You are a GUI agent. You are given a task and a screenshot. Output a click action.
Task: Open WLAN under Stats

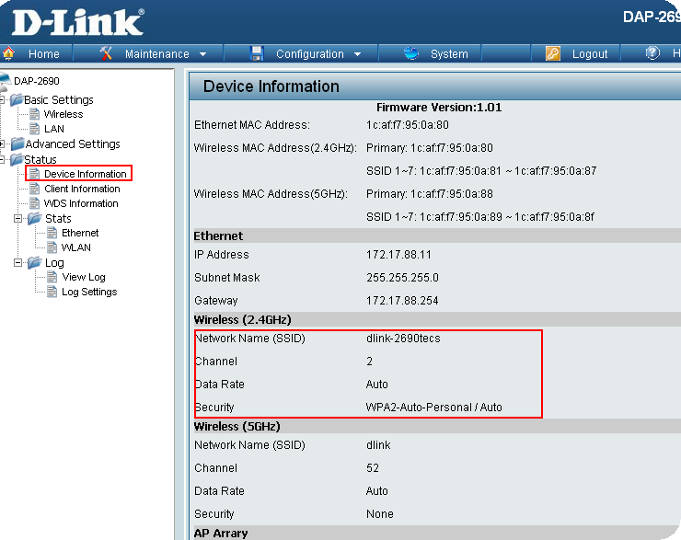[76, 247]
